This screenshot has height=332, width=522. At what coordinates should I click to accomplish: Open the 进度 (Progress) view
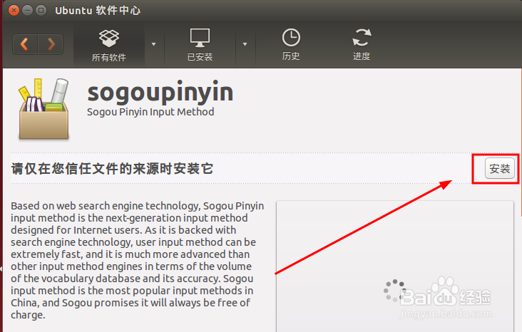[x=362, y=45]
